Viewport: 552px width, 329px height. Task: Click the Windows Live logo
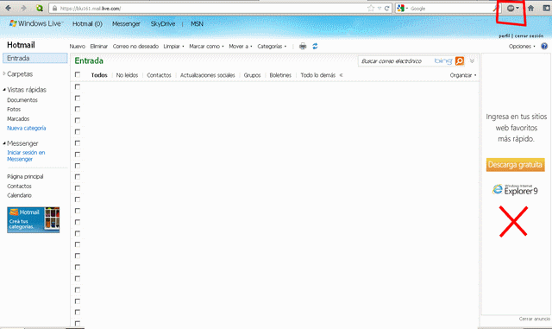click(x=36, y=23)
